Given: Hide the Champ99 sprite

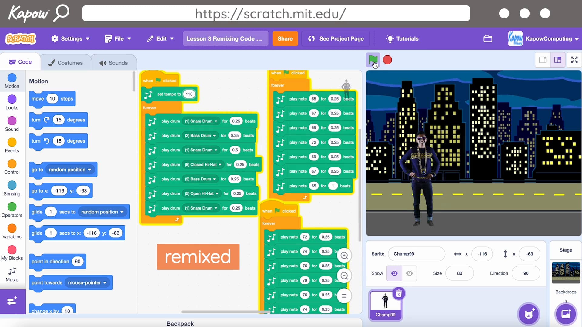Looking at the screenshot, I should pos(410,273).
